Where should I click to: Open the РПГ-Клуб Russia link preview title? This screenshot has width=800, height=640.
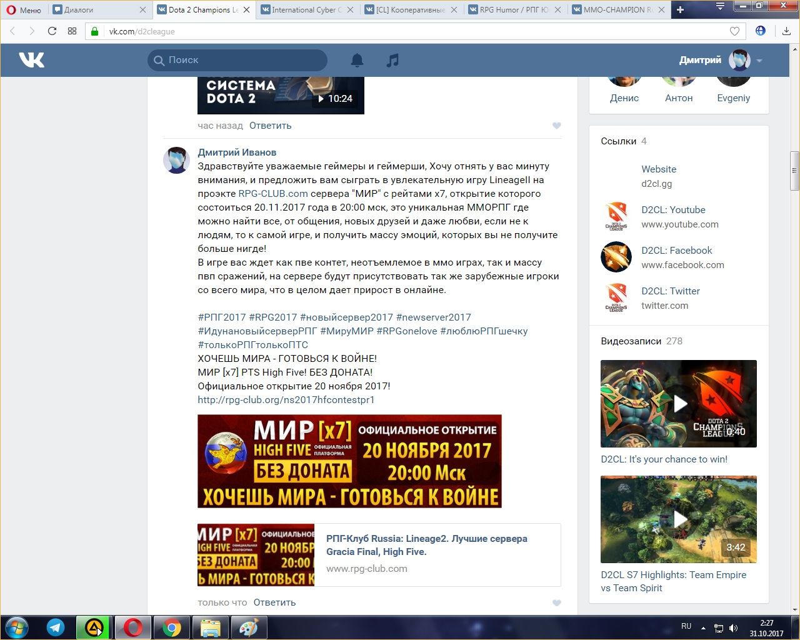click(427, 545)
